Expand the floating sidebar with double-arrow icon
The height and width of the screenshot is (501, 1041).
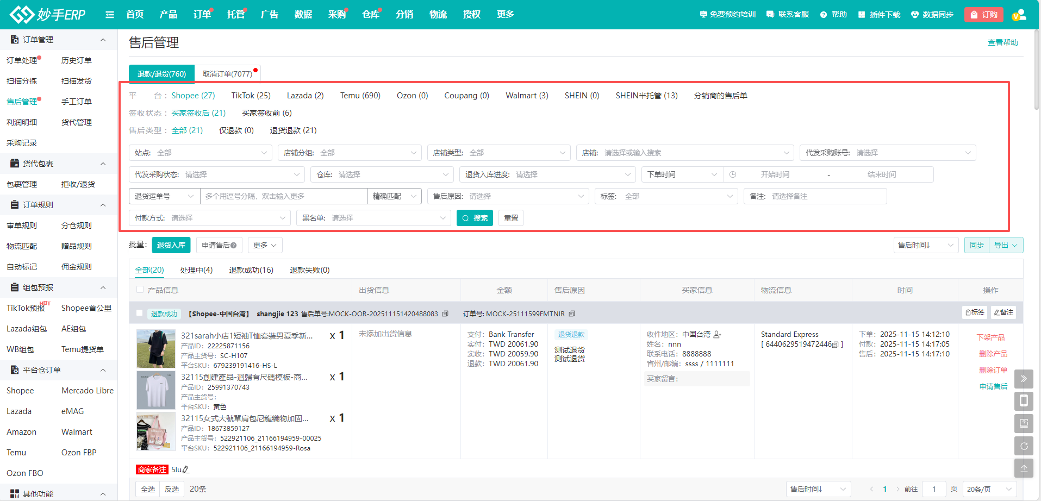point(1024,379)
